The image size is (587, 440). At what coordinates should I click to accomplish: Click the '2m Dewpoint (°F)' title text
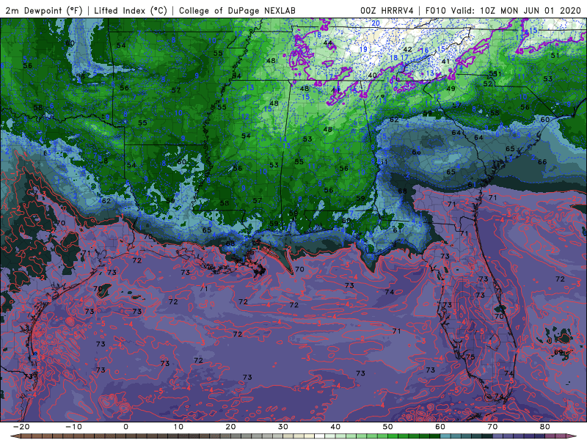[43, 10]
